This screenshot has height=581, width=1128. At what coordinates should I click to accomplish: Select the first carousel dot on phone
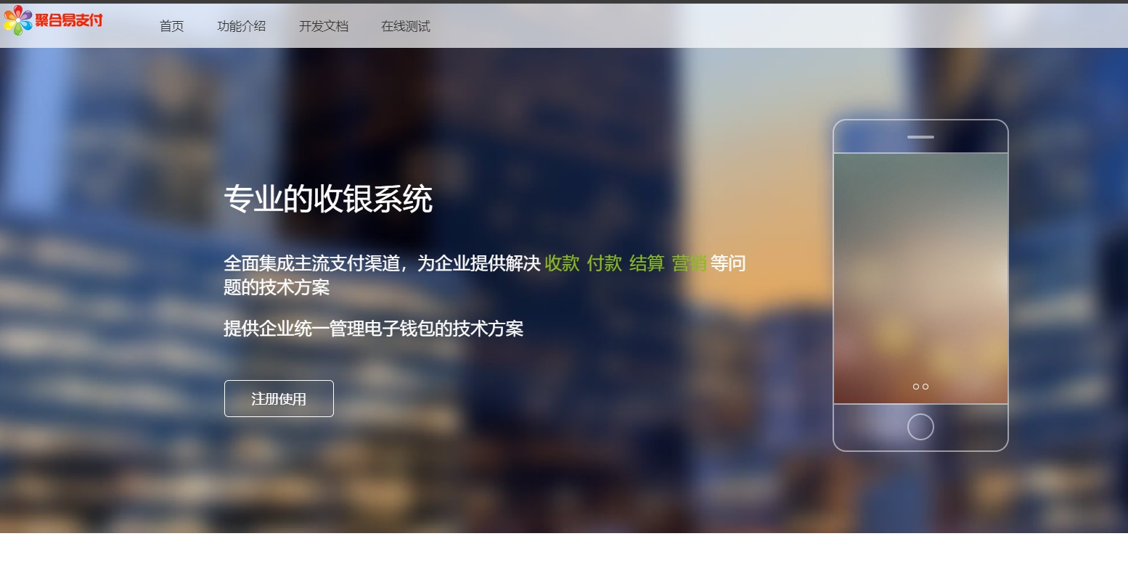pos(916,387)
